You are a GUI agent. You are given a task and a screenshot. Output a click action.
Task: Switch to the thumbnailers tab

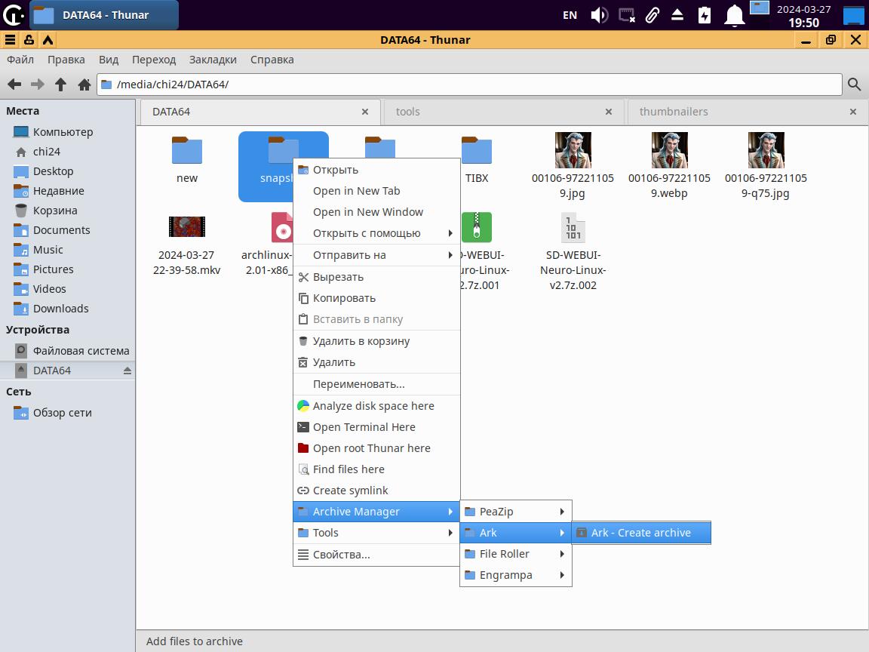tap(674, 112)
